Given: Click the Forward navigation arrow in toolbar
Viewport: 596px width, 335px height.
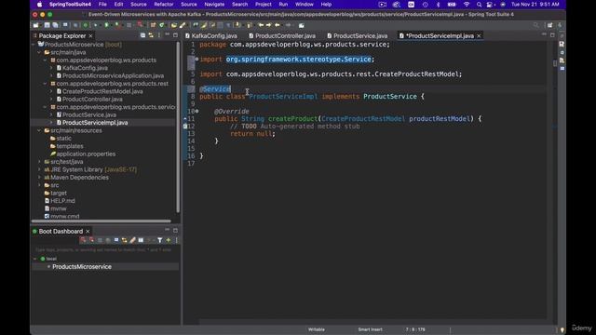Looking at the screenshot, I should pyautogui.click(x=288, y=25).
